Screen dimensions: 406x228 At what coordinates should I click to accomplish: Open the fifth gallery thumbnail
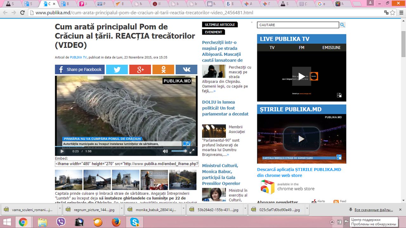183,180
